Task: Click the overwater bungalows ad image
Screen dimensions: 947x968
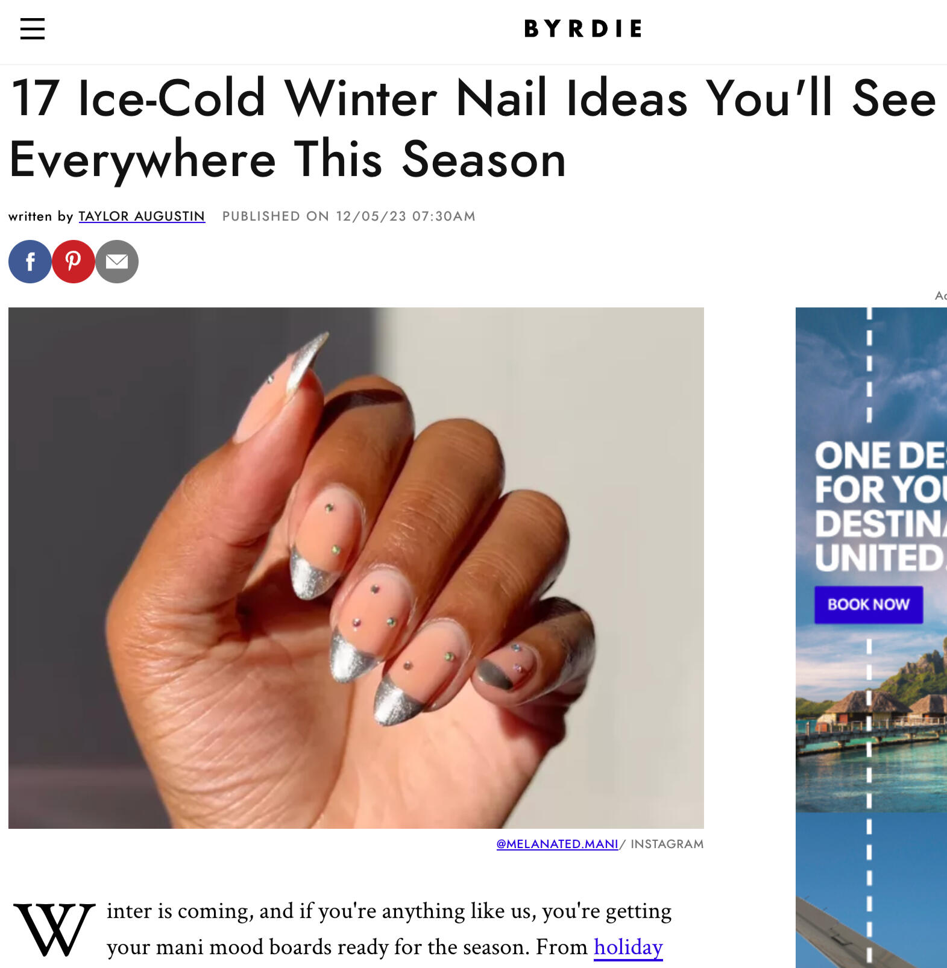Action: click(x=871, y=723)
